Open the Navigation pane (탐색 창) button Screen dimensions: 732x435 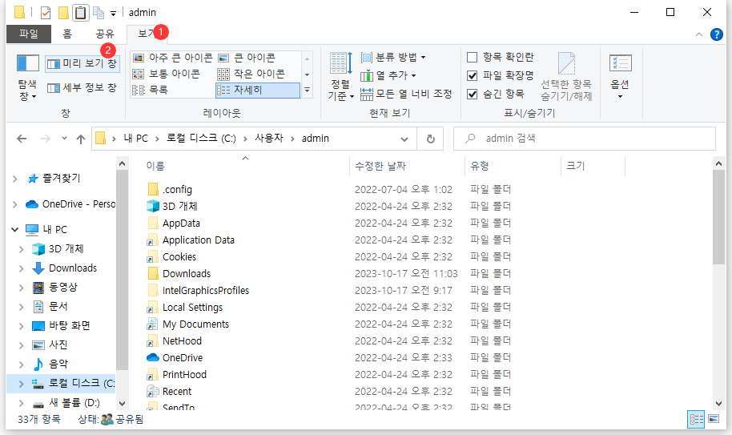(x=28, y=78)
